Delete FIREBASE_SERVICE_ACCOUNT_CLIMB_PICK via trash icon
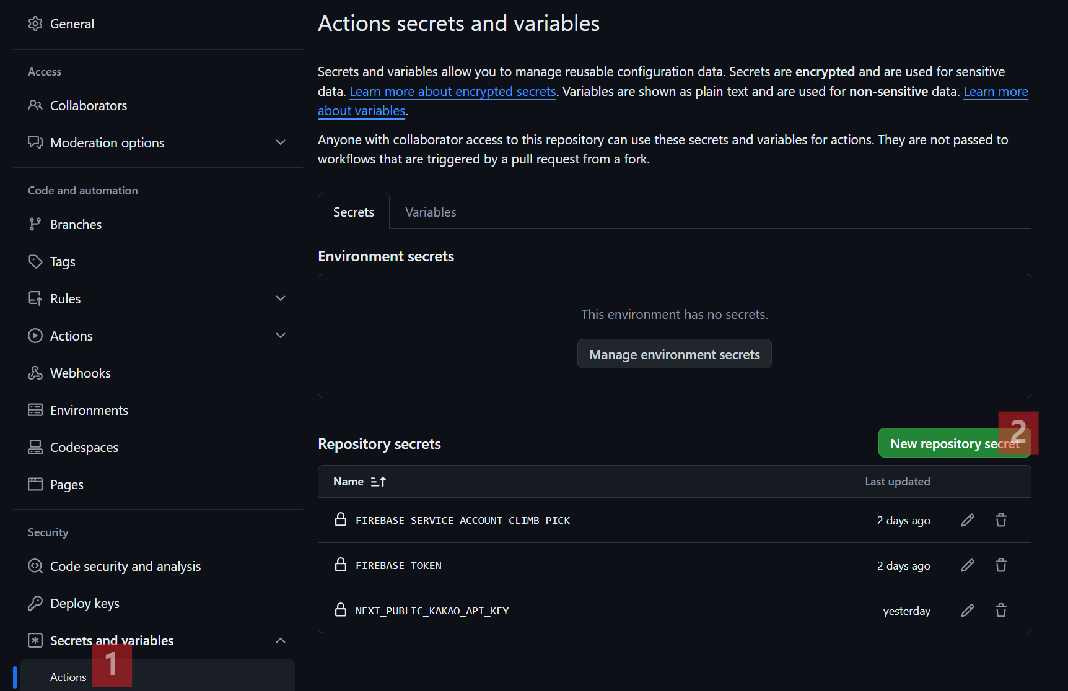Screen dimensions: 1068x691 click(x=1001, y=520)
